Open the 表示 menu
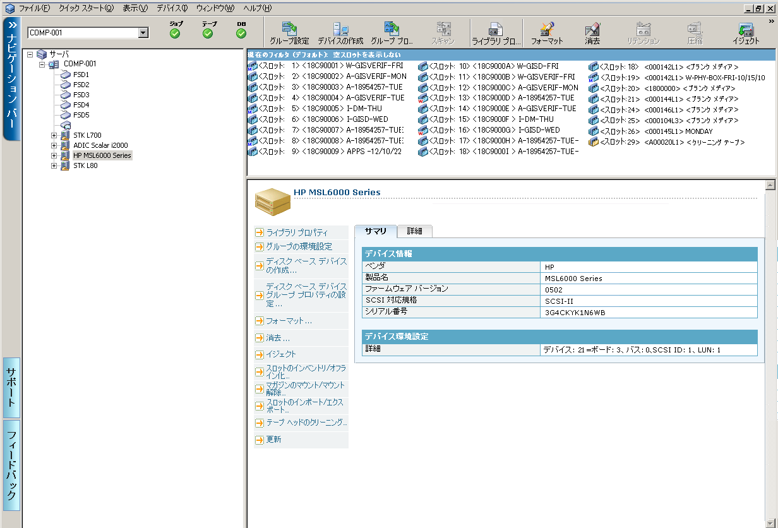The width and height of the screenshot is (778, 528). tap(135, 8)
